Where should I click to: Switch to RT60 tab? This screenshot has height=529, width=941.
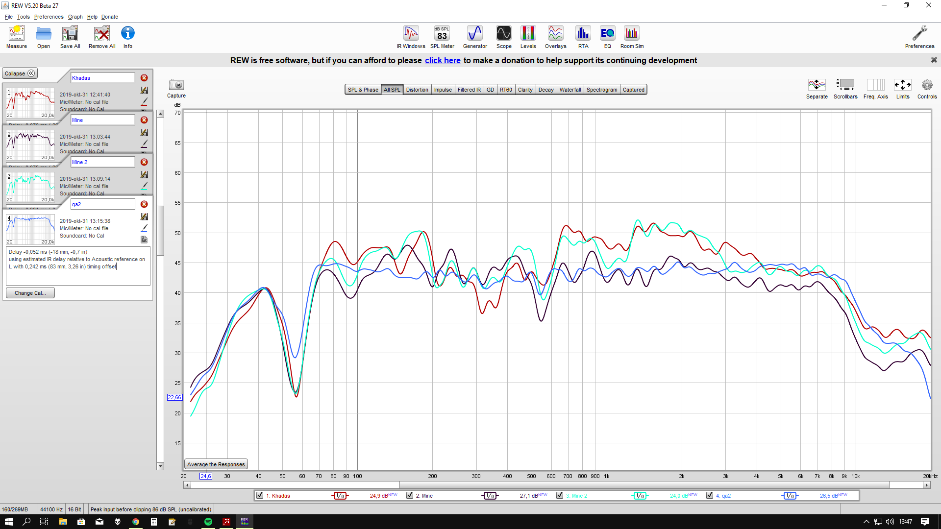pos(506,90)
